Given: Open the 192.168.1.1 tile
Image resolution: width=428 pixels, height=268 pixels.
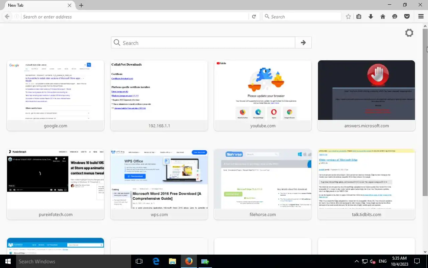Looking at the screenshot, I should 159,95.
